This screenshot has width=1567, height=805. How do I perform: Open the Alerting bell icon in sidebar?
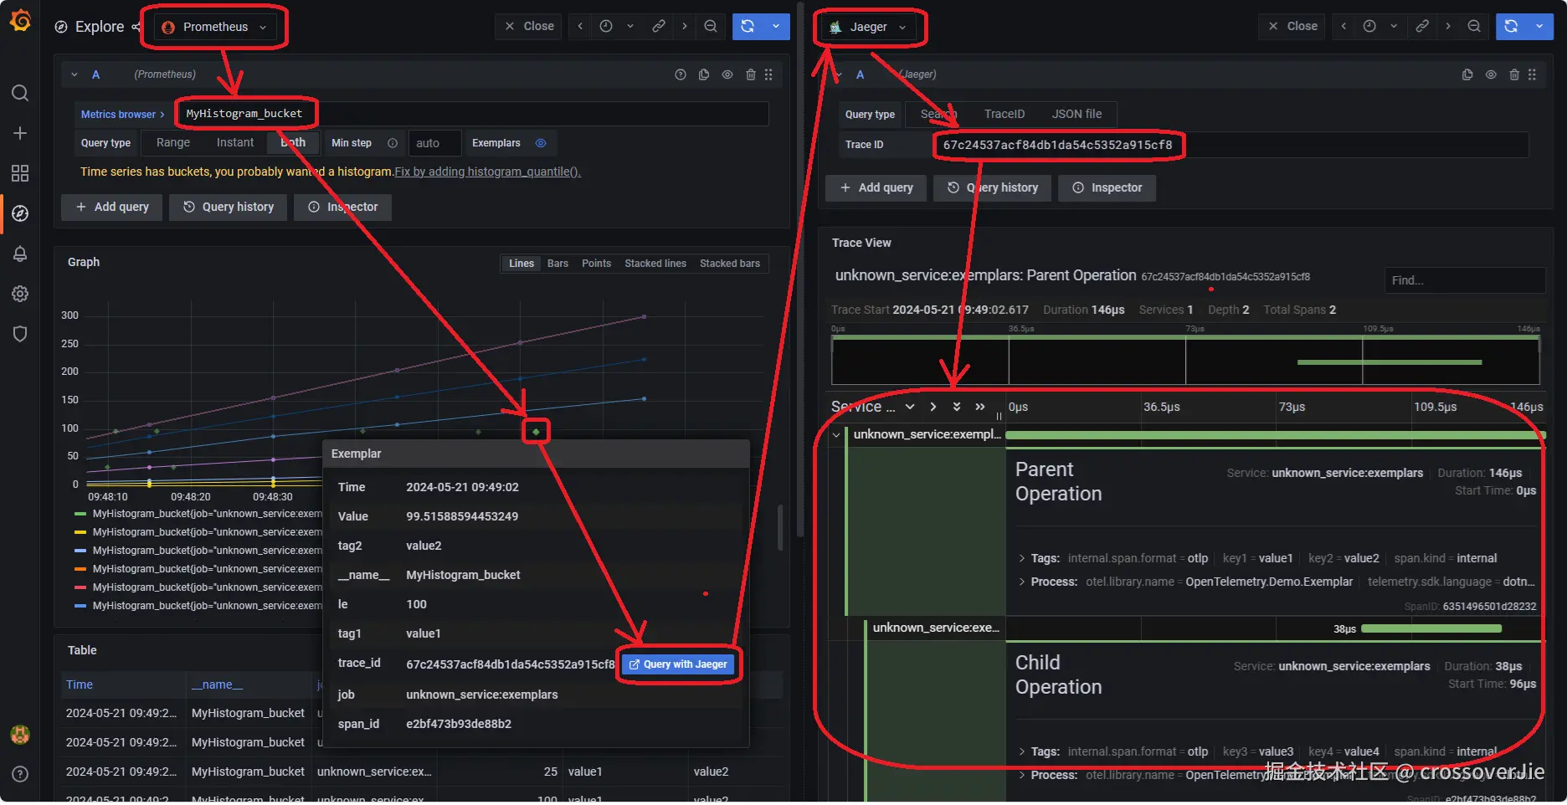(x=20, y=254)
